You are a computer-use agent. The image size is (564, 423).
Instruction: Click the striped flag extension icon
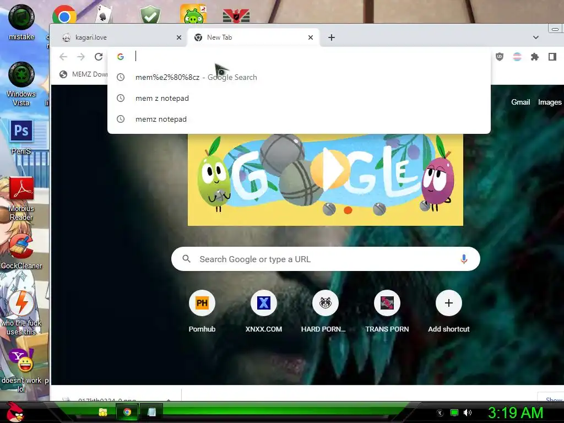click(517, 57)
